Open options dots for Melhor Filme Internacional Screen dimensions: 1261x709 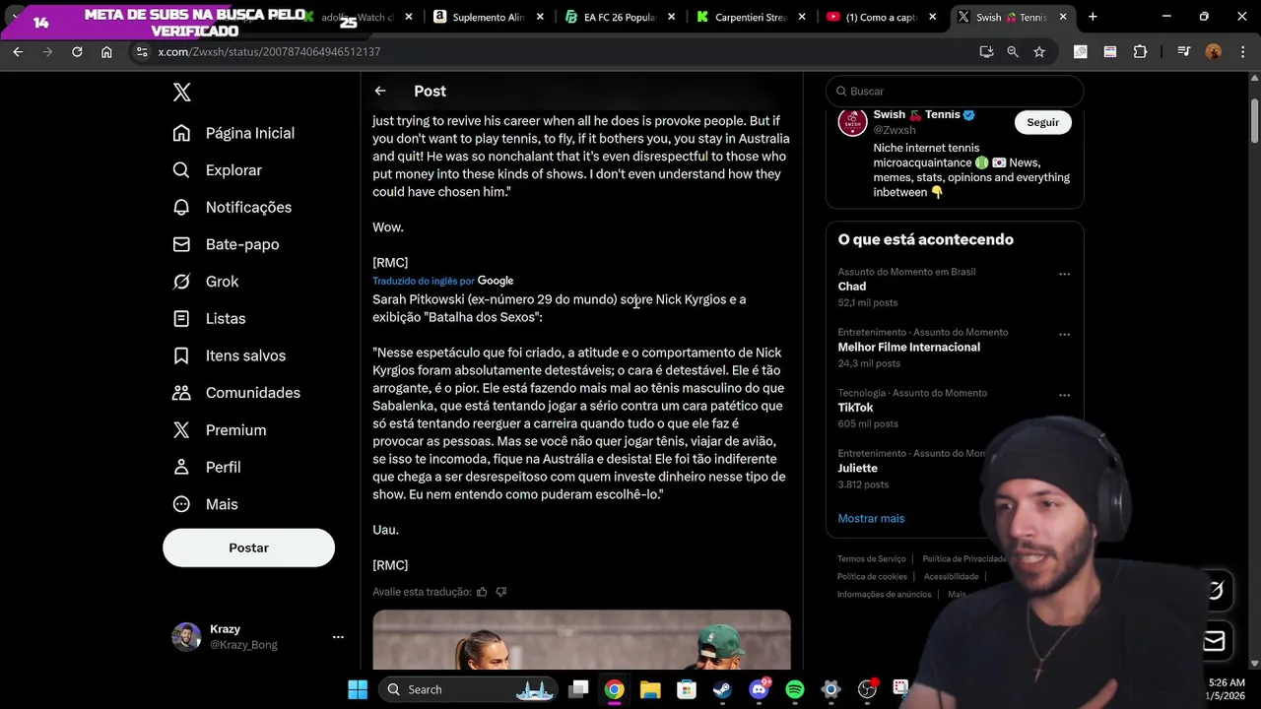point(1064,335)
